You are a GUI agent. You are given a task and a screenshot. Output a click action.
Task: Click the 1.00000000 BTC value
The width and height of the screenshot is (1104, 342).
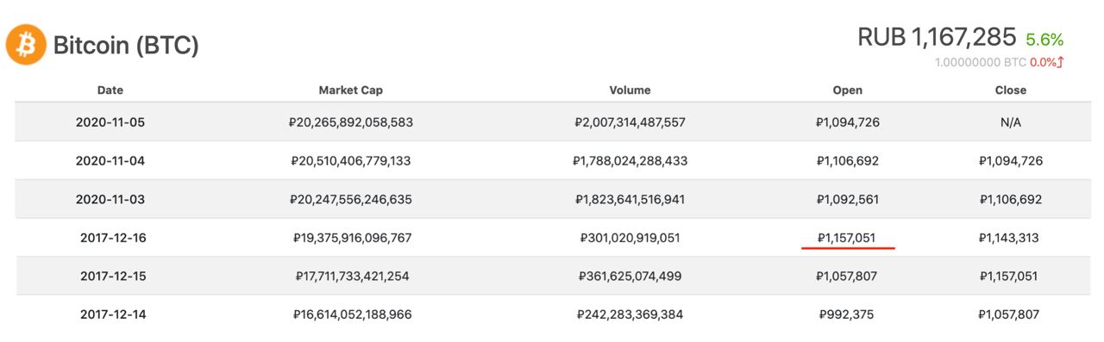tap(981, 62)
